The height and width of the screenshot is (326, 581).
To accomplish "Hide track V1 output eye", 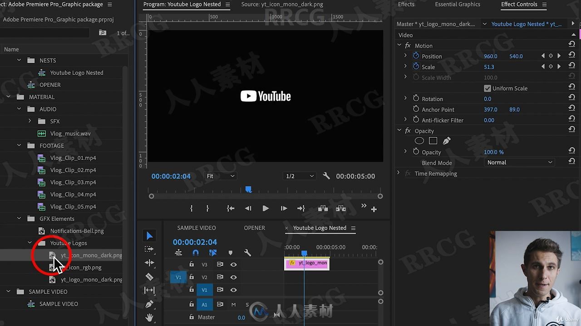I will (x=233, y=290).
